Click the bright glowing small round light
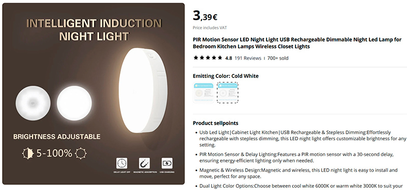The image size is (407, 190). click(x=74, y=103)
